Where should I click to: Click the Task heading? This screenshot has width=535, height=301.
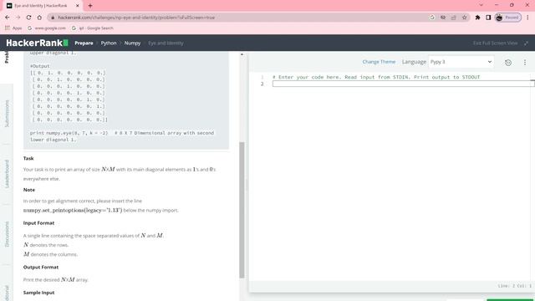(28, 158)
